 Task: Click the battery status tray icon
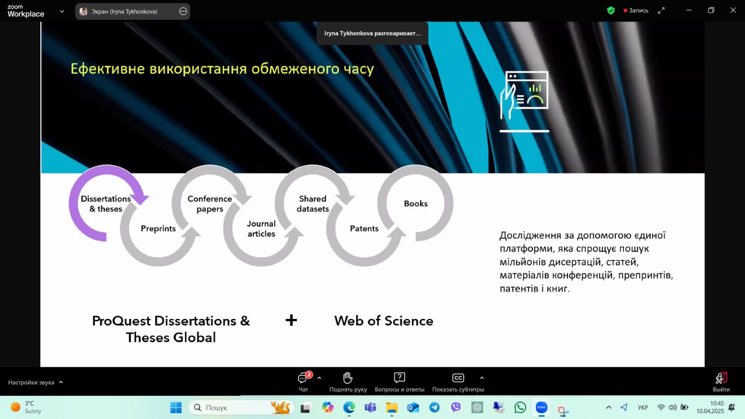685,407
